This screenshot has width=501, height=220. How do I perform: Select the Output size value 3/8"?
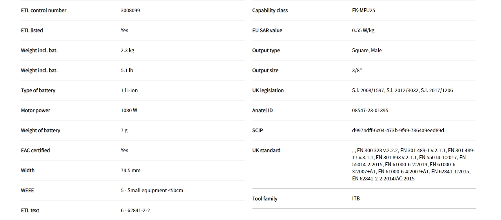point(357,71)
